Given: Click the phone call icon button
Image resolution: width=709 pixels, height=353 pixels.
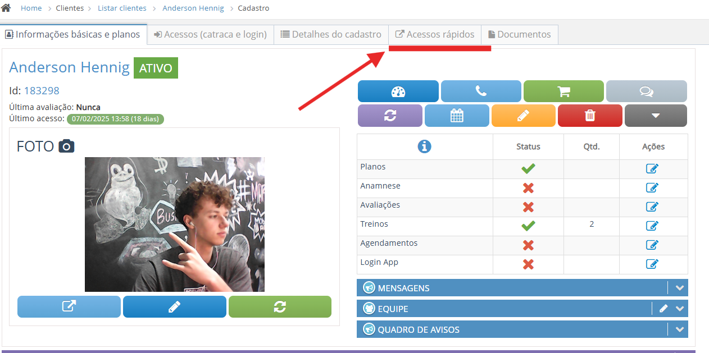Looking at the screenshot, I should (481, 91).
